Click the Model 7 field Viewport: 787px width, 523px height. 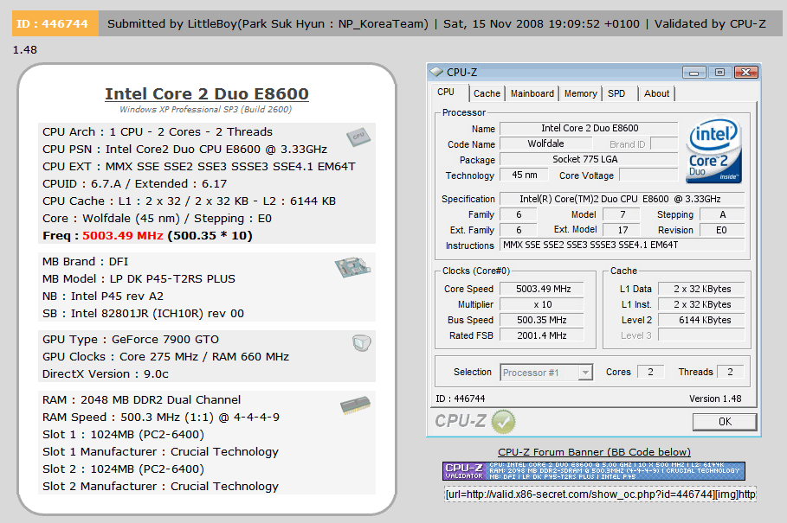coord(622,214)
